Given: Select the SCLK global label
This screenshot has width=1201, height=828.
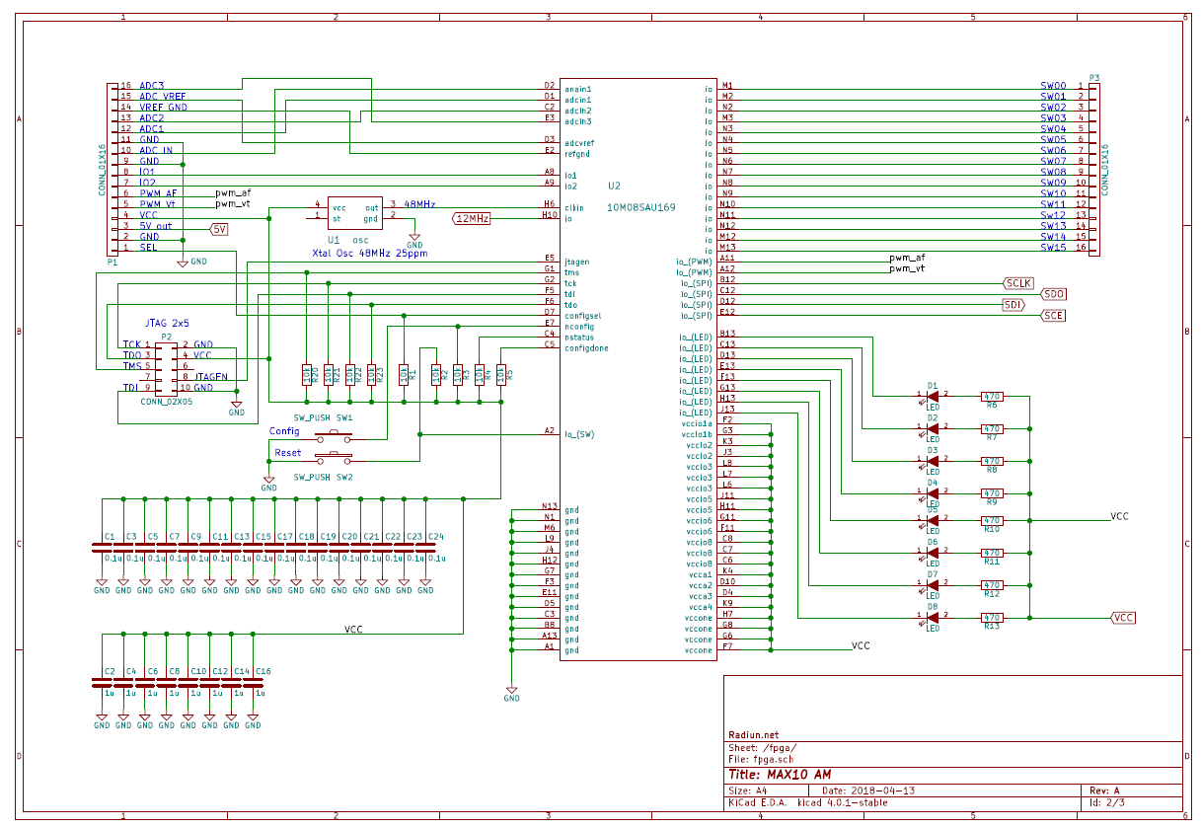Looking at the screenshot, I should pos(1017,283).
